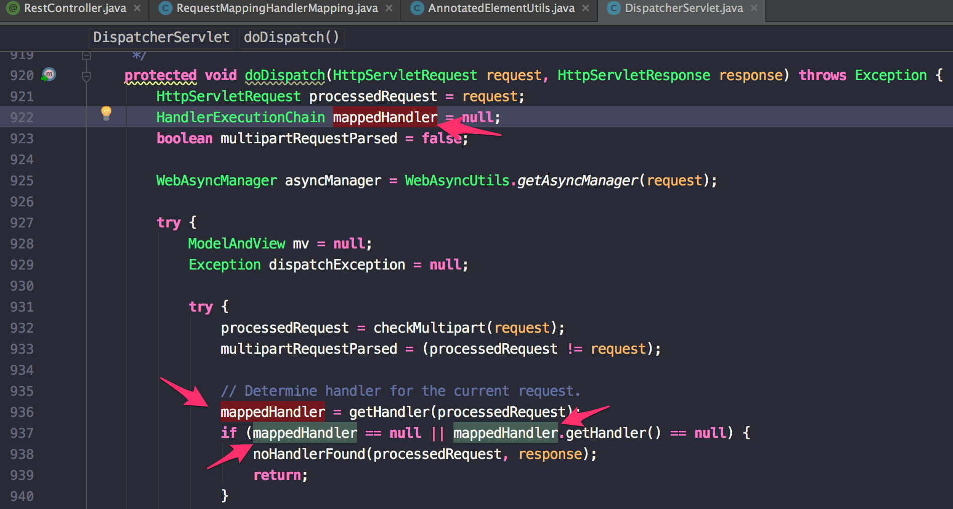The image size is (953, 509).
Task: Click the getAsyncManager method call
Action: 577,180
